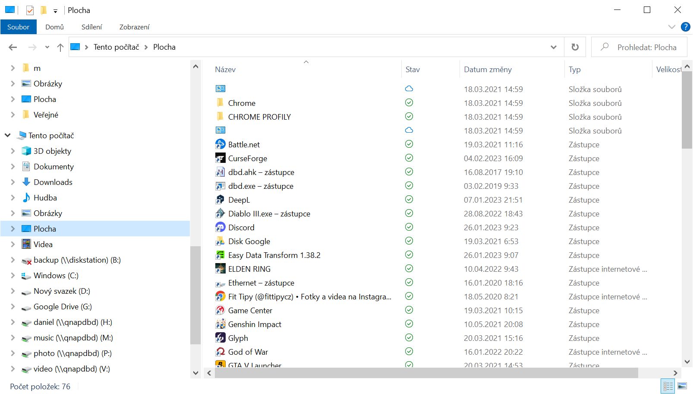
Task: Click sync status icon of Discord row
Action: [409, 227]
